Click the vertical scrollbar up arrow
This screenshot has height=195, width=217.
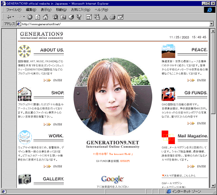[x=213, y=31]
